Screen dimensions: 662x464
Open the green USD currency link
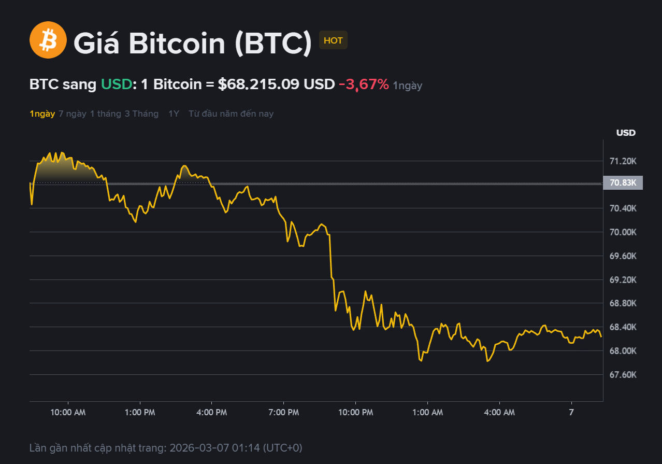117,85
